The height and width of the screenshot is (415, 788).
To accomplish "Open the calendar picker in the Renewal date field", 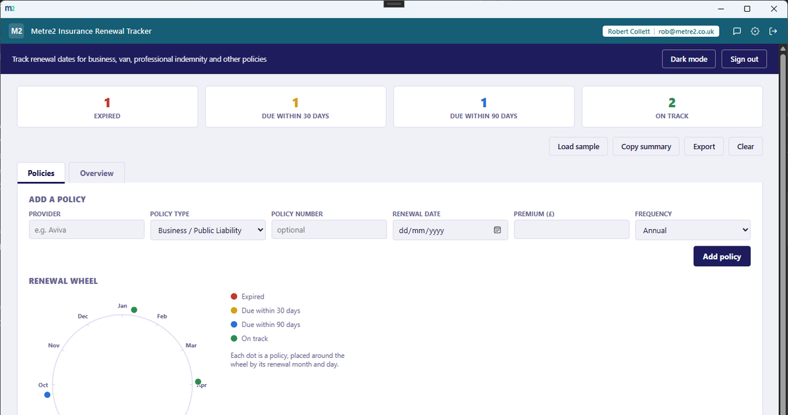I will tap(497, 230).
